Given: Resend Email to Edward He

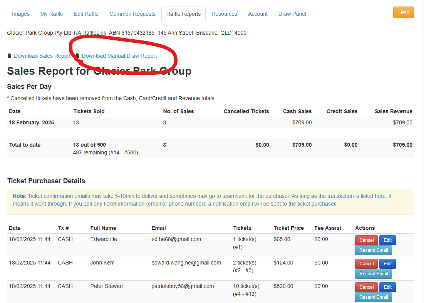Looking at the screenshot, I should pyautogui.click(x=373, y=250).
